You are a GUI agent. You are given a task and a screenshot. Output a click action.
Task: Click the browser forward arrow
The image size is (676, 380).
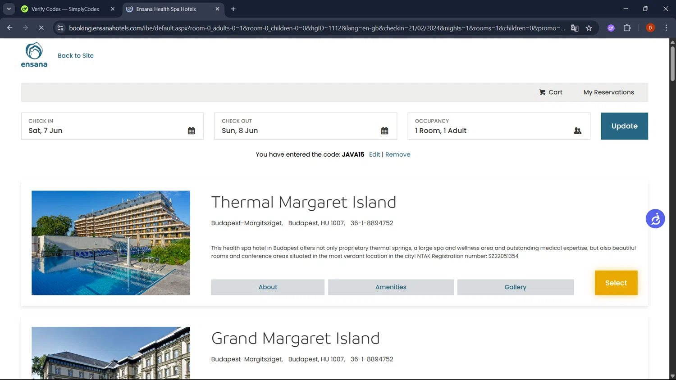coord(25,28)
